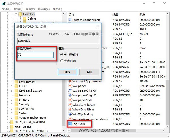The height and width of the screenshot is (138, 170).
Task: Open the 查看(V) menu
Action: pyautogui.click(x=30, y=9)
